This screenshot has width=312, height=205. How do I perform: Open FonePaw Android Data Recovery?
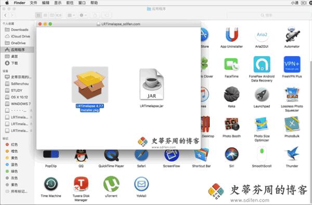[262, 65]
